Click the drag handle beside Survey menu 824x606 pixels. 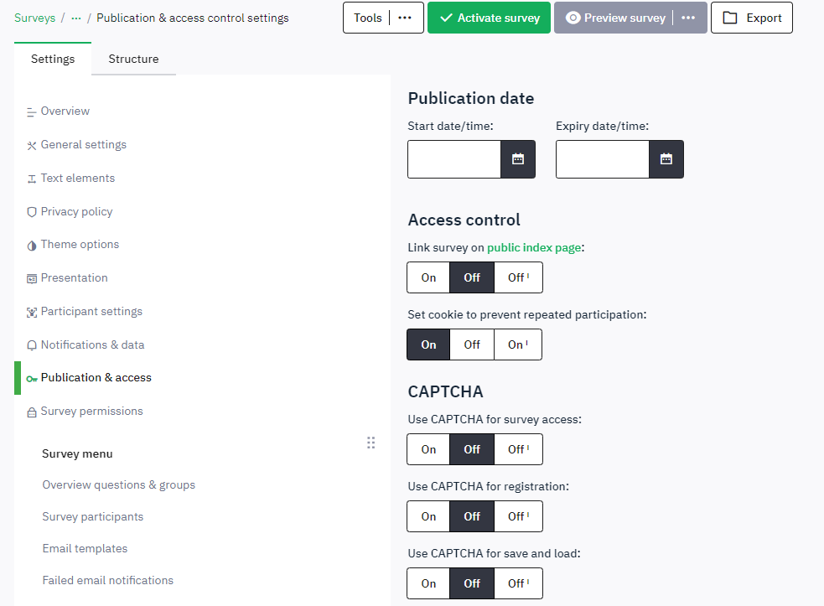(371, 443)
